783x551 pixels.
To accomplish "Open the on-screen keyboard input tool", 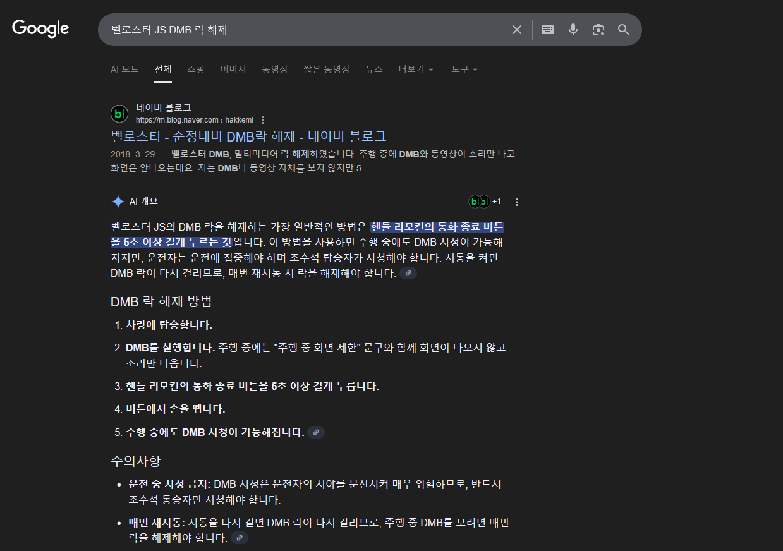I will 548,30.
